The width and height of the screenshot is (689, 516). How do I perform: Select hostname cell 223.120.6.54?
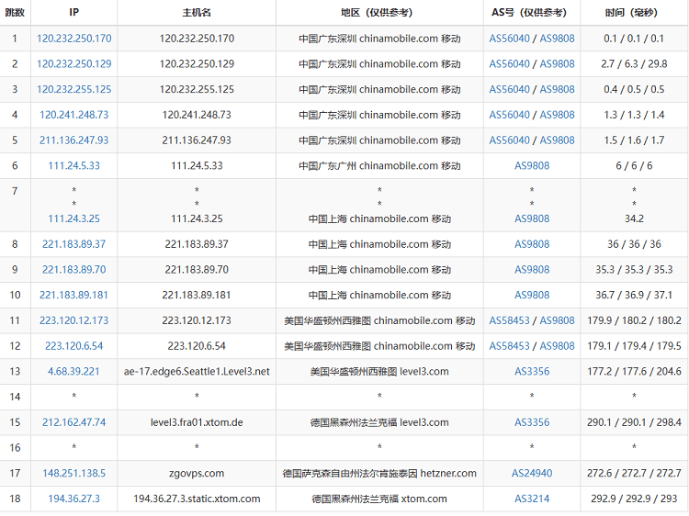point(197,346)
